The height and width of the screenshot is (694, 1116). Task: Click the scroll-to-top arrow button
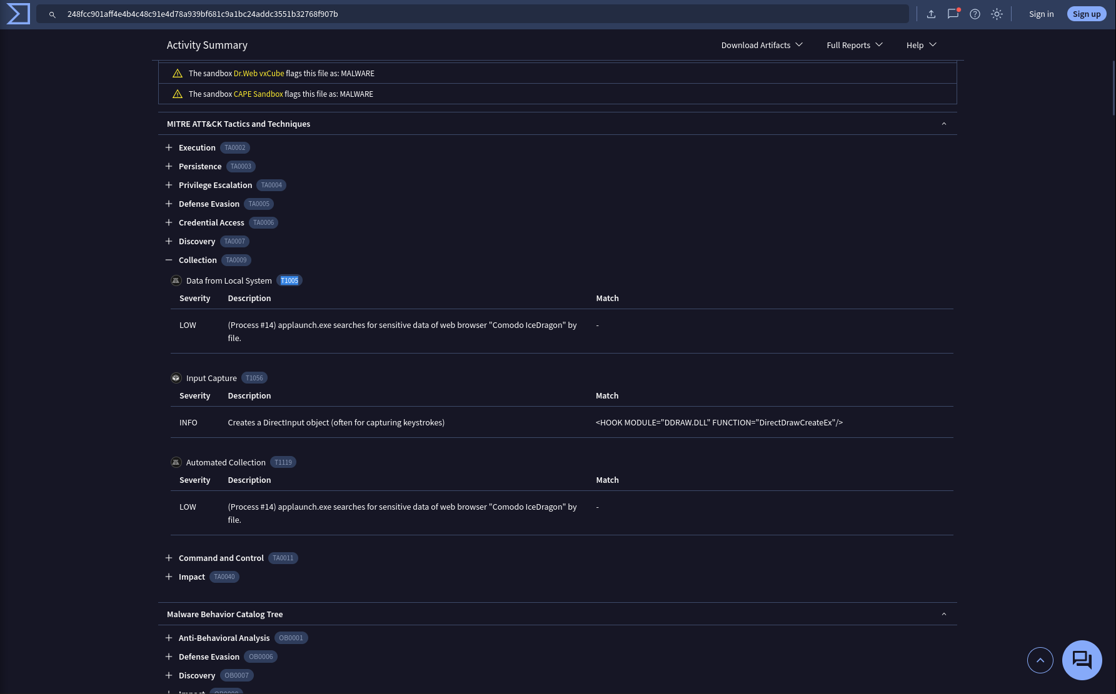point(1040,660)
